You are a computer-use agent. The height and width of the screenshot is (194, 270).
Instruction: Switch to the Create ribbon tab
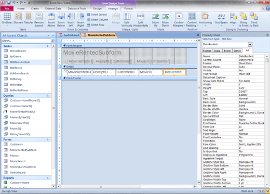[35, 8]
